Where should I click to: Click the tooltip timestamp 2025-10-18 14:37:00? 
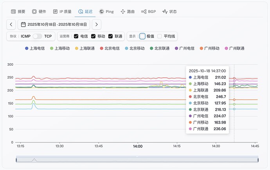coord(207,71)
